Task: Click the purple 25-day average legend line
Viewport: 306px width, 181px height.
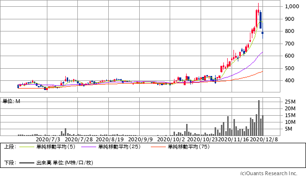Action: [x=89, y=147]
